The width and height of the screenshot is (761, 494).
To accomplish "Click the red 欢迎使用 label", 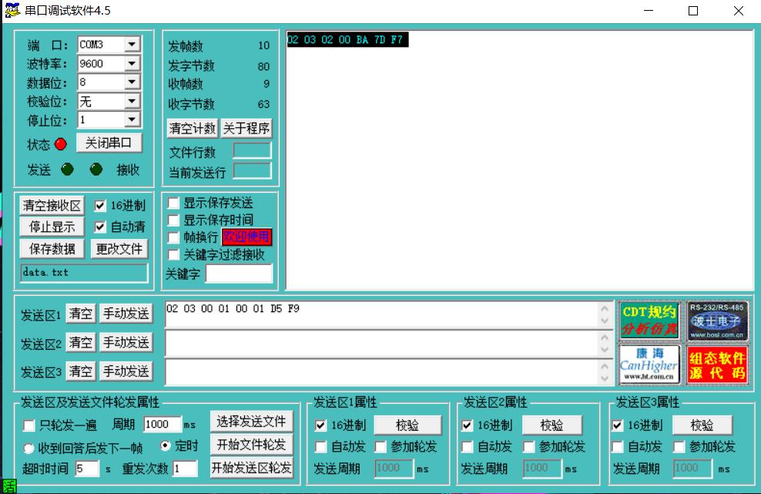I will point(246,237).
